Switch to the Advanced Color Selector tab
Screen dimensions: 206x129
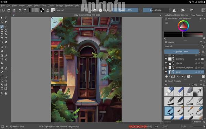tap(177, 15)
